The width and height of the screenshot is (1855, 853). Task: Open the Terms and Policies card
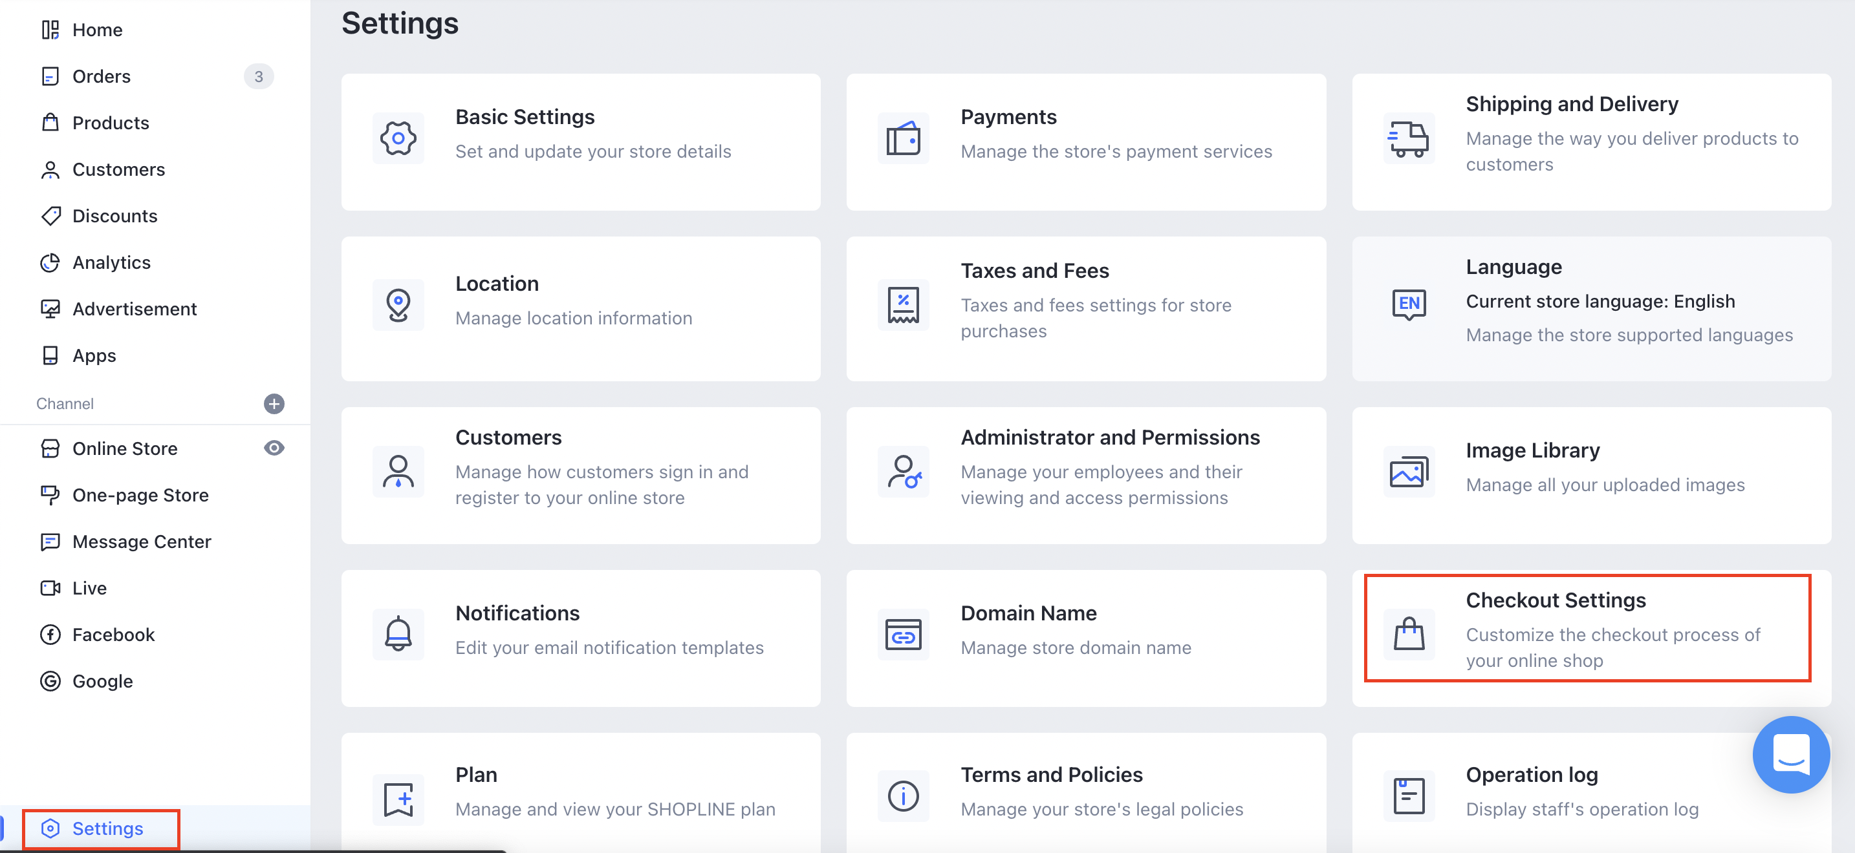point(1085,793)
